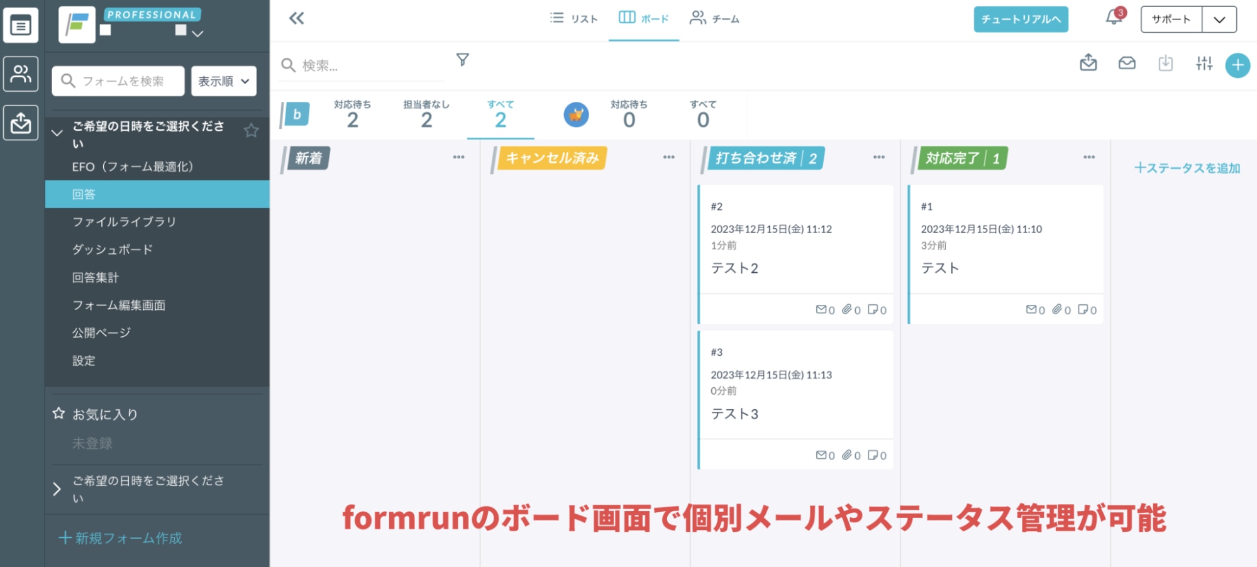This screenshot has height=567, width=1257.
Task: Open more options for 打ち合わせ済 column
Action: click(x=879, y=157)
